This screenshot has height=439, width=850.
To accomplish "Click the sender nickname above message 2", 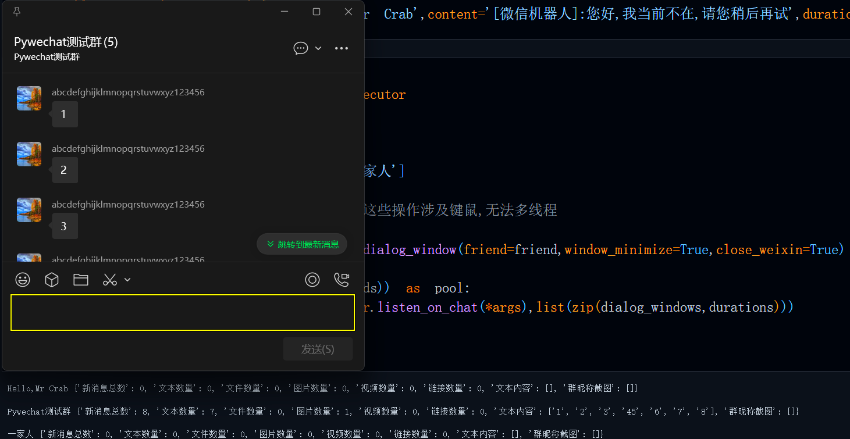I will coord(128,148).
